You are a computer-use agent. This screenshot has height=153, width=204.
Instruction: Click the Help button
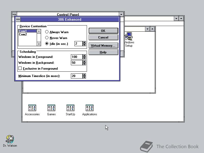[x=104, y=52]
